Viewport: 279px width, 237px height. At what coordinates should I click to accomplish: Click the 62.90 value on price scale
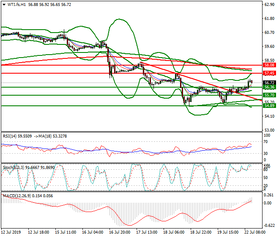(x=269, y=5)
